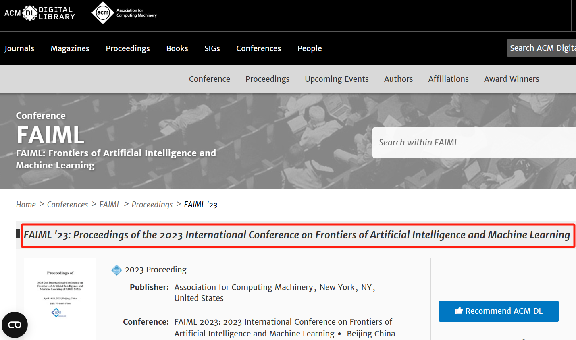Open the FAIML '23 proceedings cover thumbnail
This screenshot has width=576, height=340.
click(60, 298)
